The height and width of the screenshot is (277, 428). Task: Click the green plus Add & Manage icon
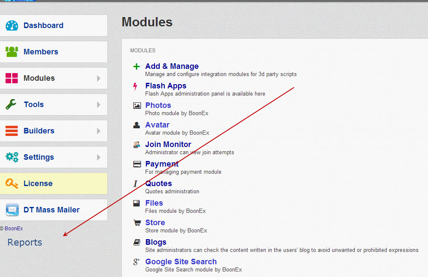pos(136,67)
